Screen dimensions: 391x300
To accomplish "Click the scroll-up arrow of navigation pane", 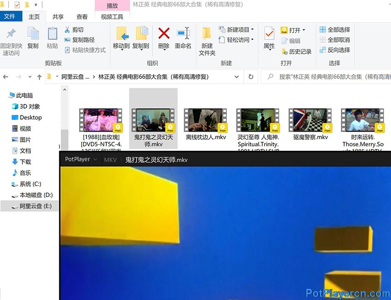I will 64,90.
